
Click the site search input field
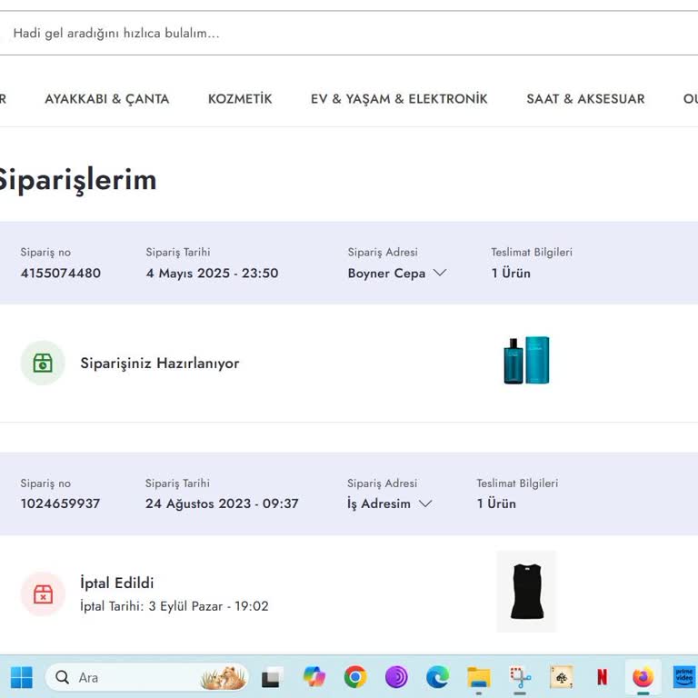click(345, 34)
